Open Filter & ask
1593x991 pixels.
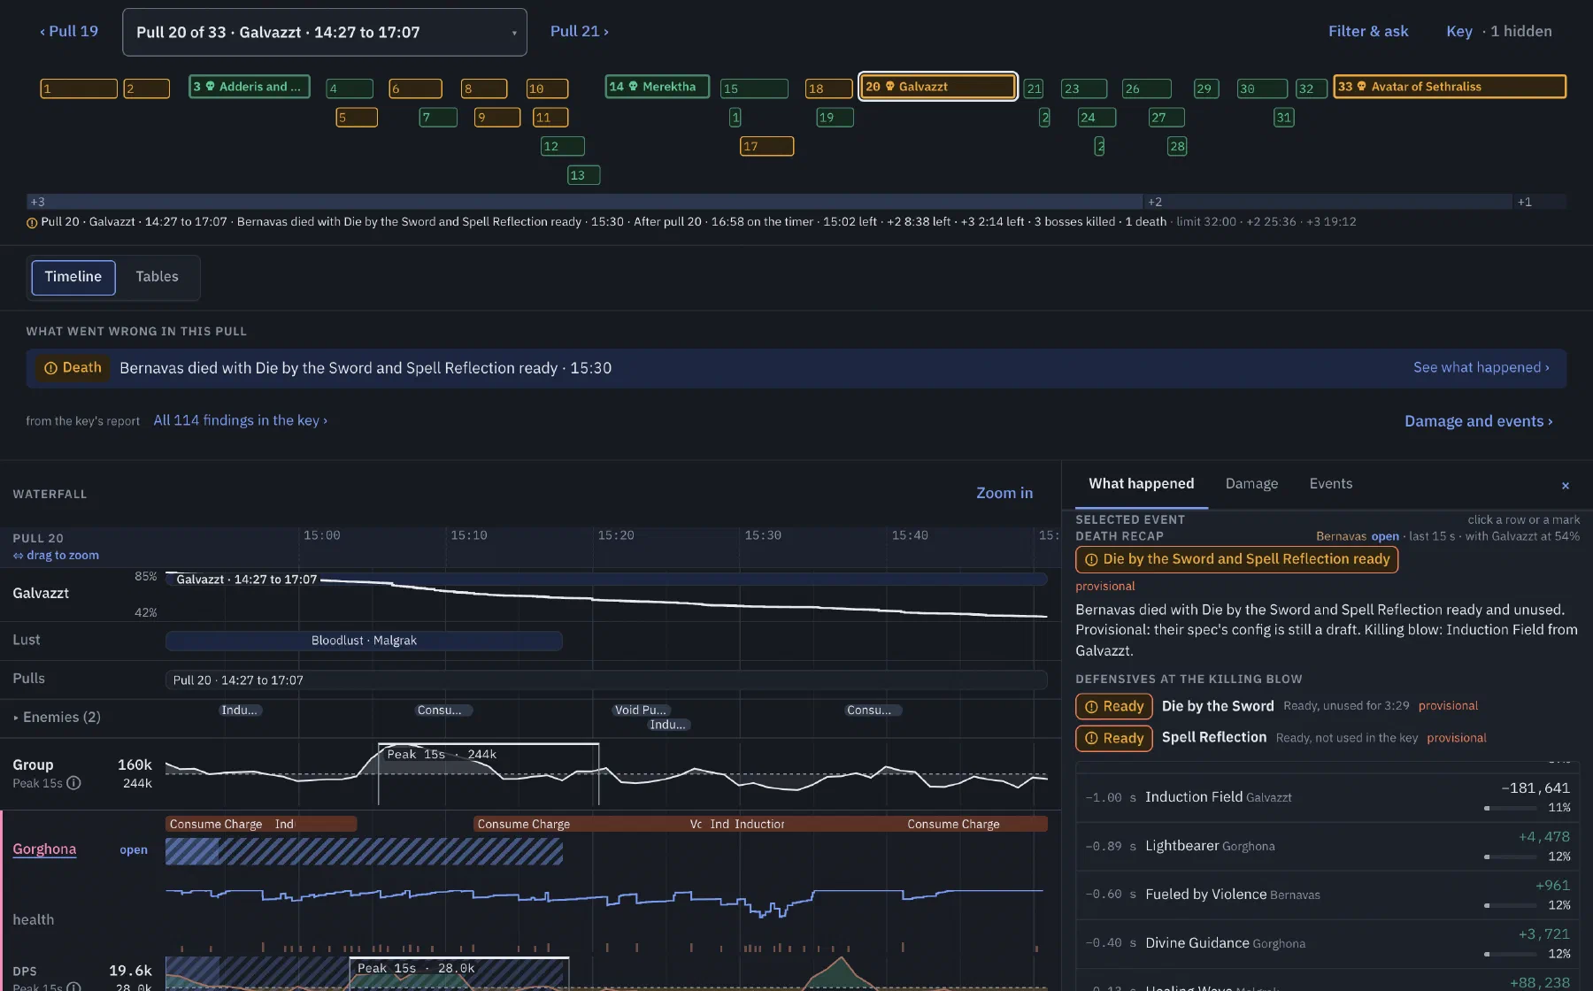[x=1368, y=31]
